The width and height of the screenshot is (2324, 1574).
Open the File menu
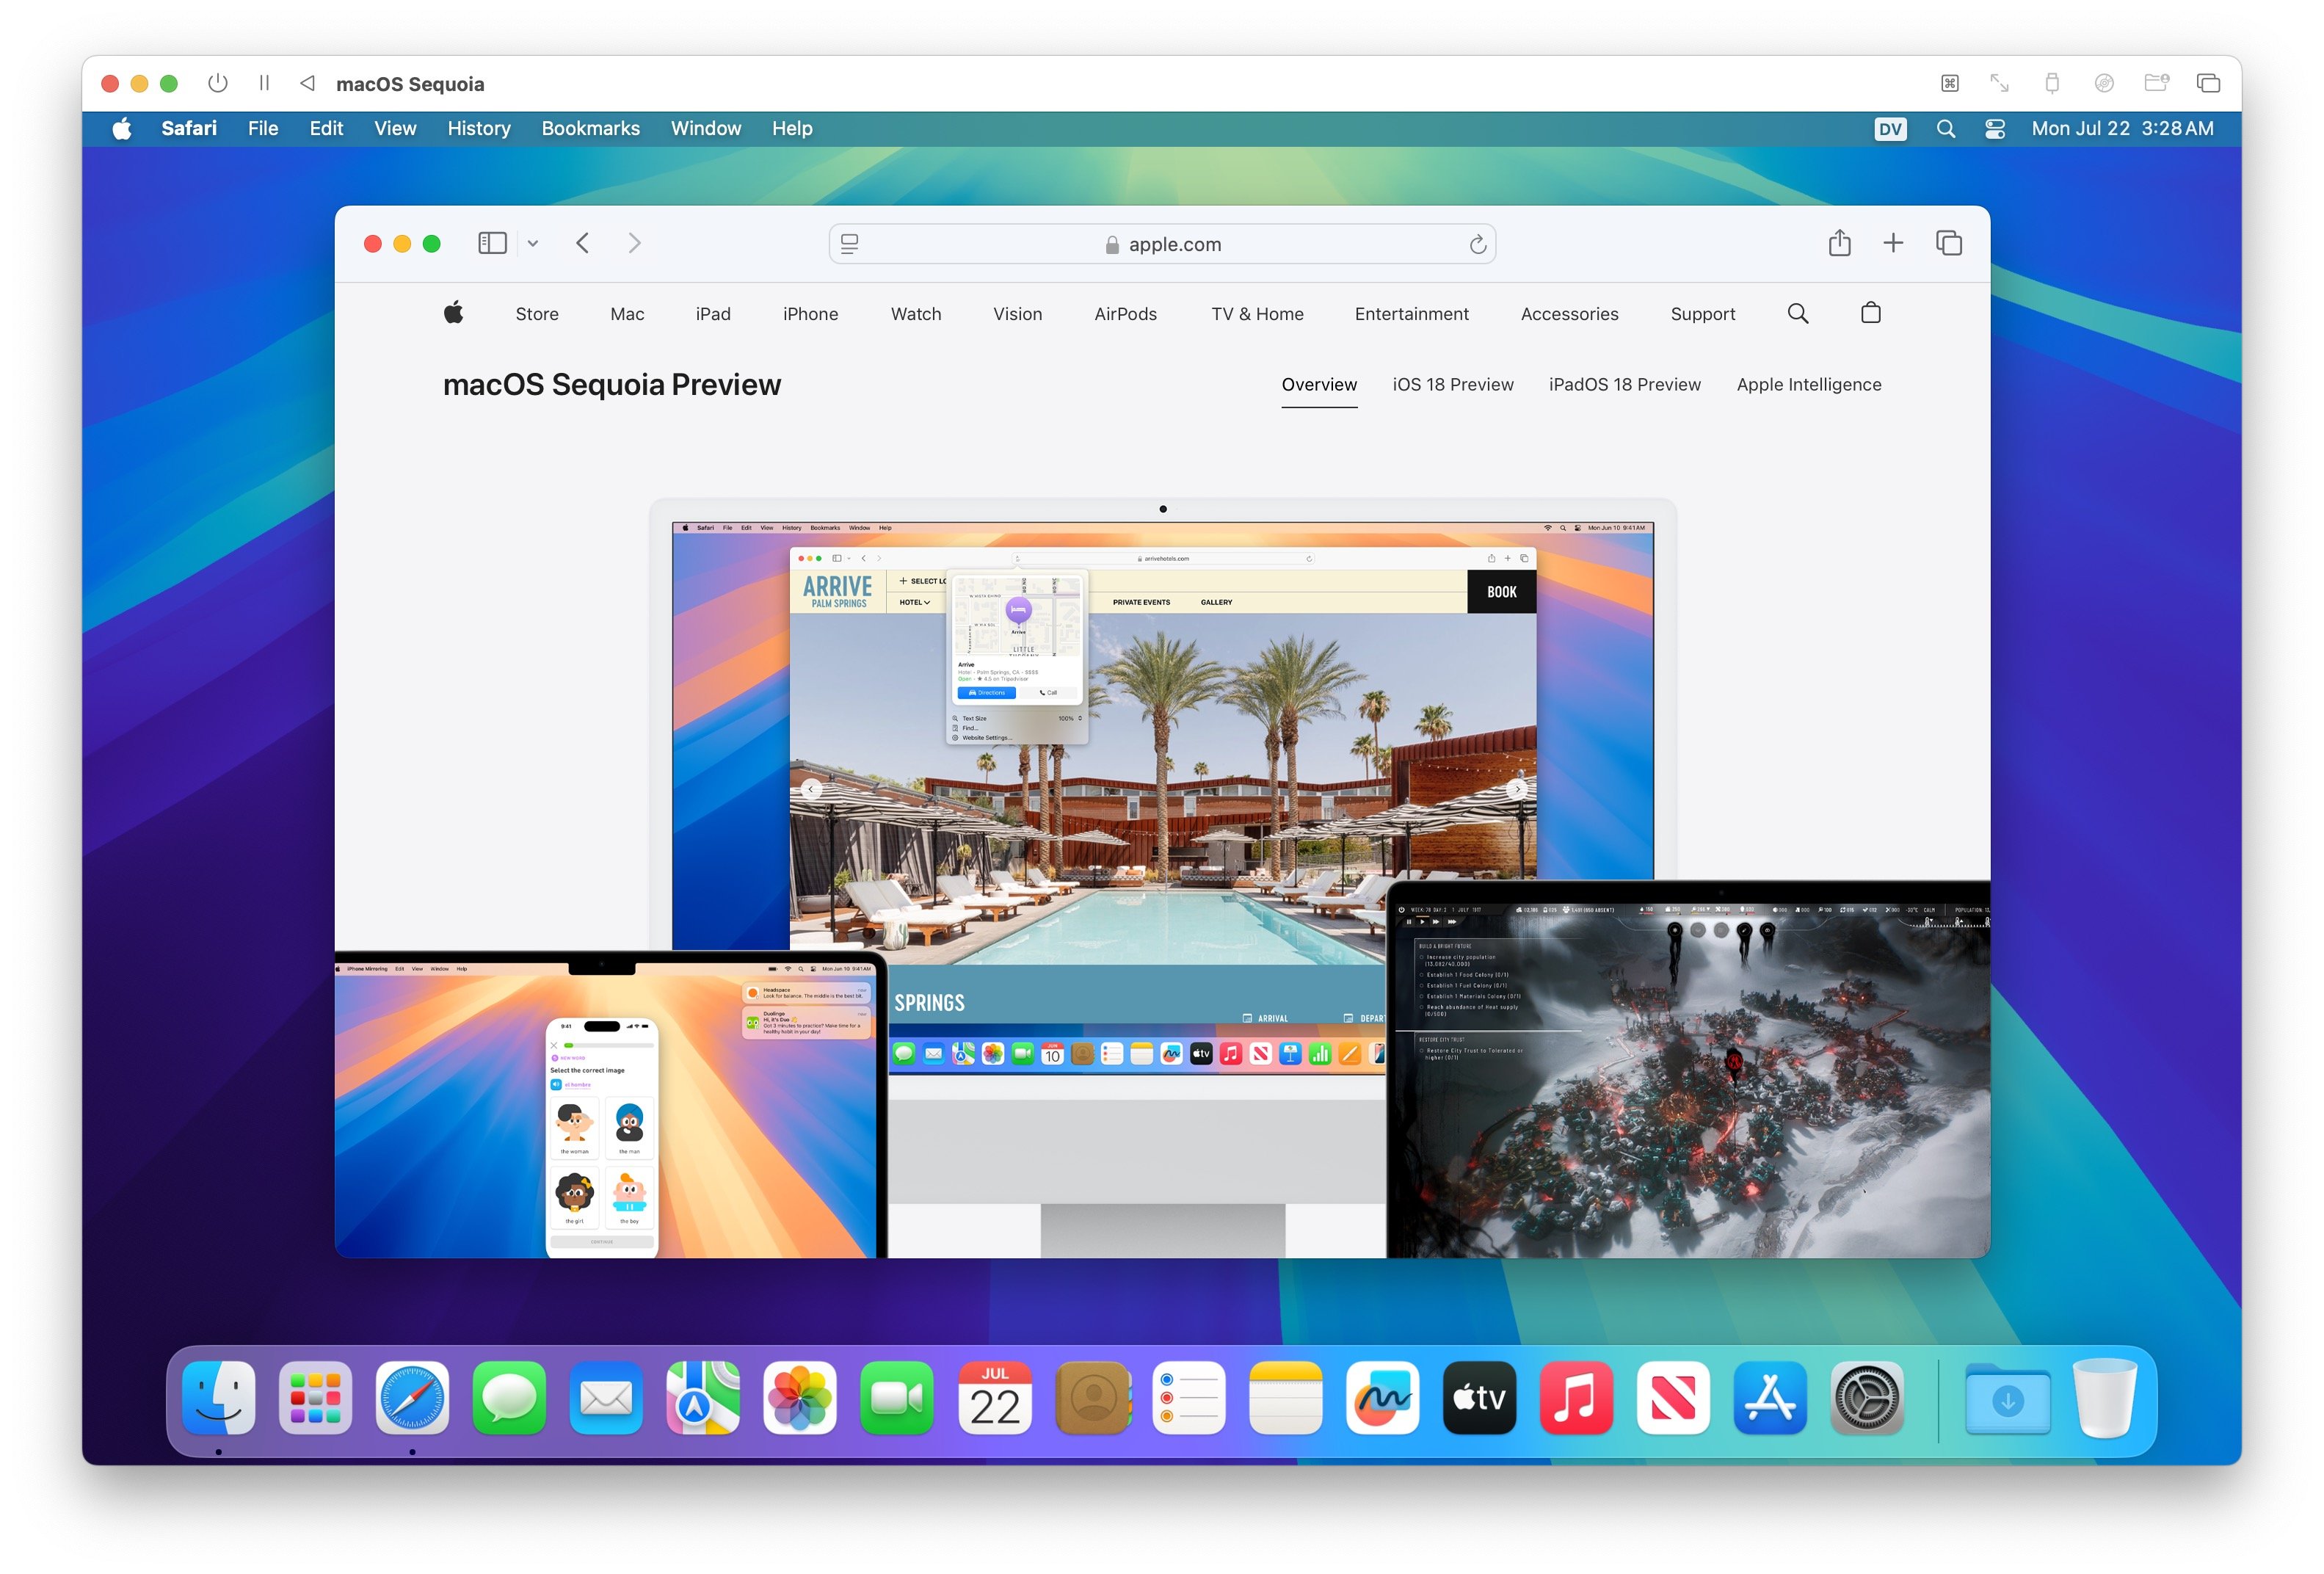click(x=263, y=128)
